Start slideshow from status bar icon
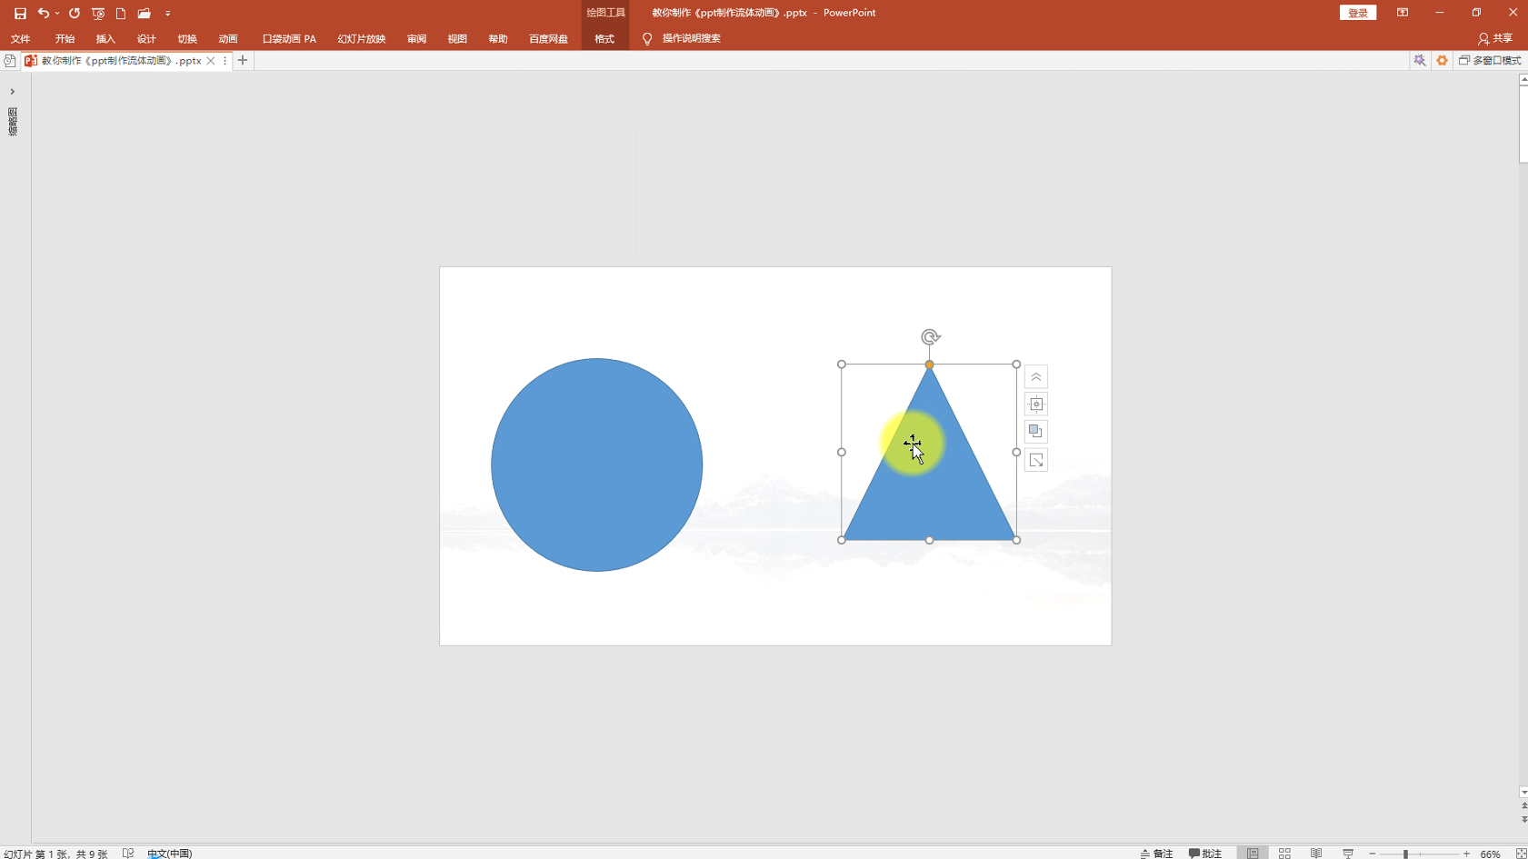Screen dimensions: 1528x859 click(1348, 854)
